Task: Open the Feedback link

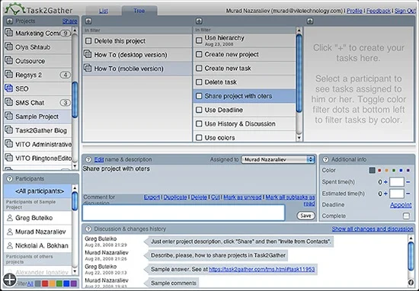Action: 378,11
